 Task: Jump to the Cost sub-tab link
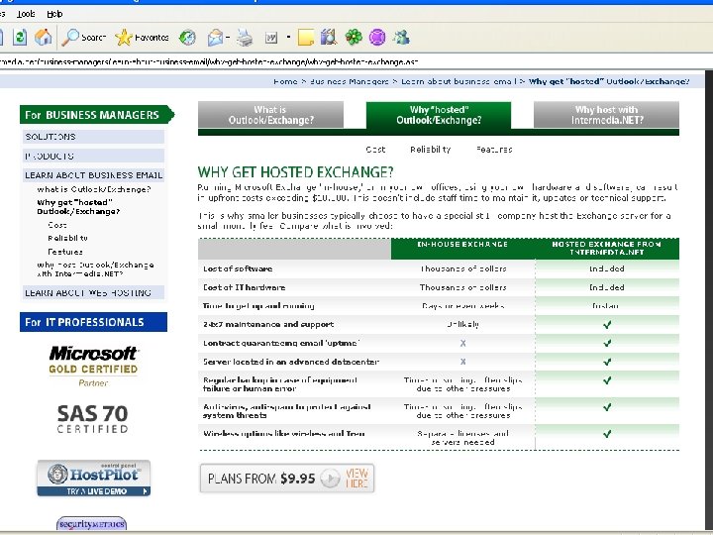point(375,150)
